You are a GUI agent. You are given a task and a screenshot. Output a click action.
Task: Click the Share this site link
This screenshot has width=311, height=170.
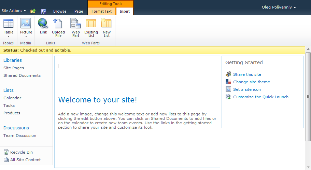pyautogui.click(x=247, y=74)
